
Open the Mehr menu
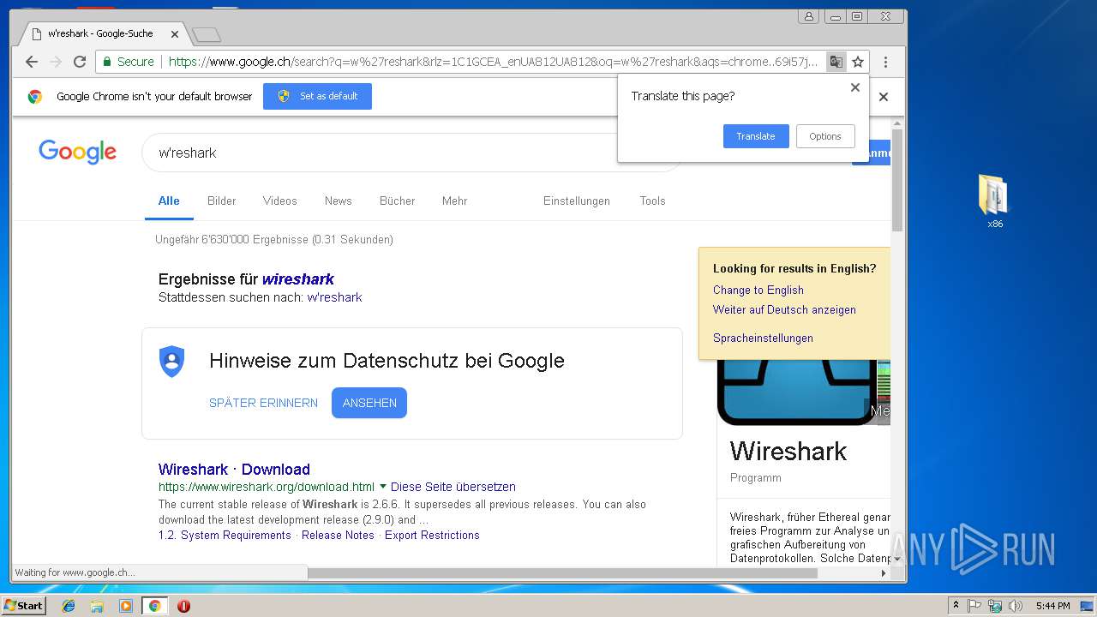point(454,201)
